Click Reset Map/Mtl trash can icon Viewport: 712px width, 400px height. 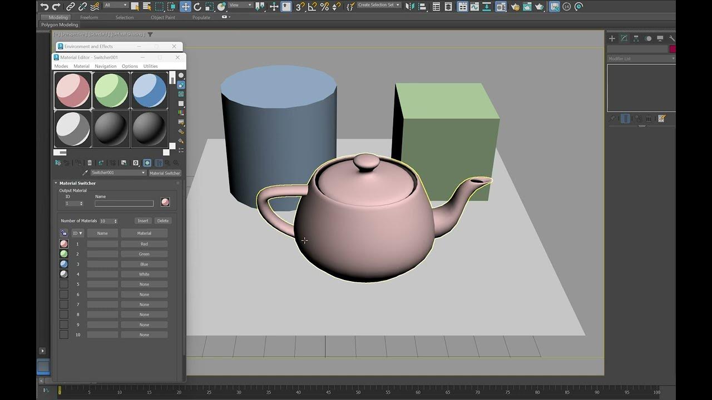(x=90, y=163)
